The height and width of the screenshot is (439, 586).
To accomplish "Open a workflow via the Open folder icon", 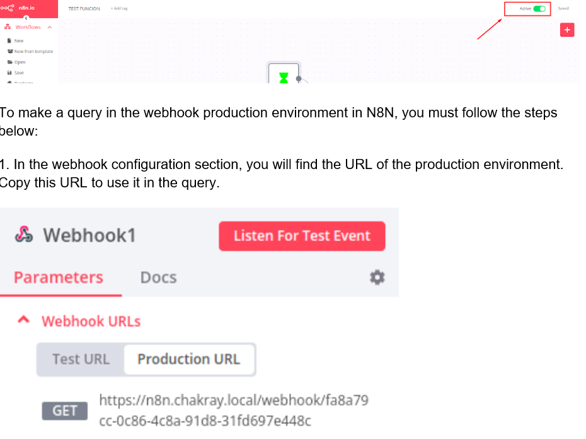I will coord(9,62).
